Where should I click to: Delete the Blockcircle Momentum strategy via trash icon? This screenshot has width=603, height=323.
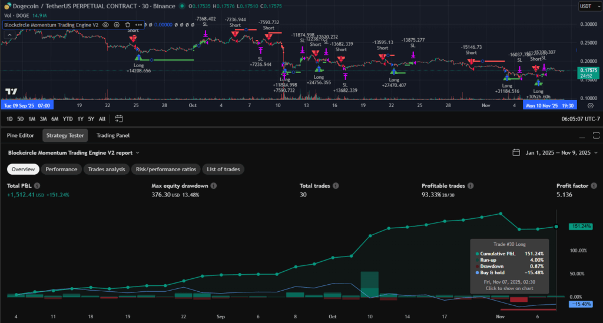click(x=128, y=25)
